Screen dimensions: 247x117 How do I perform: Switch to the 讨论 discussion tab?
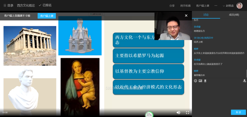[x=206, y=15]
